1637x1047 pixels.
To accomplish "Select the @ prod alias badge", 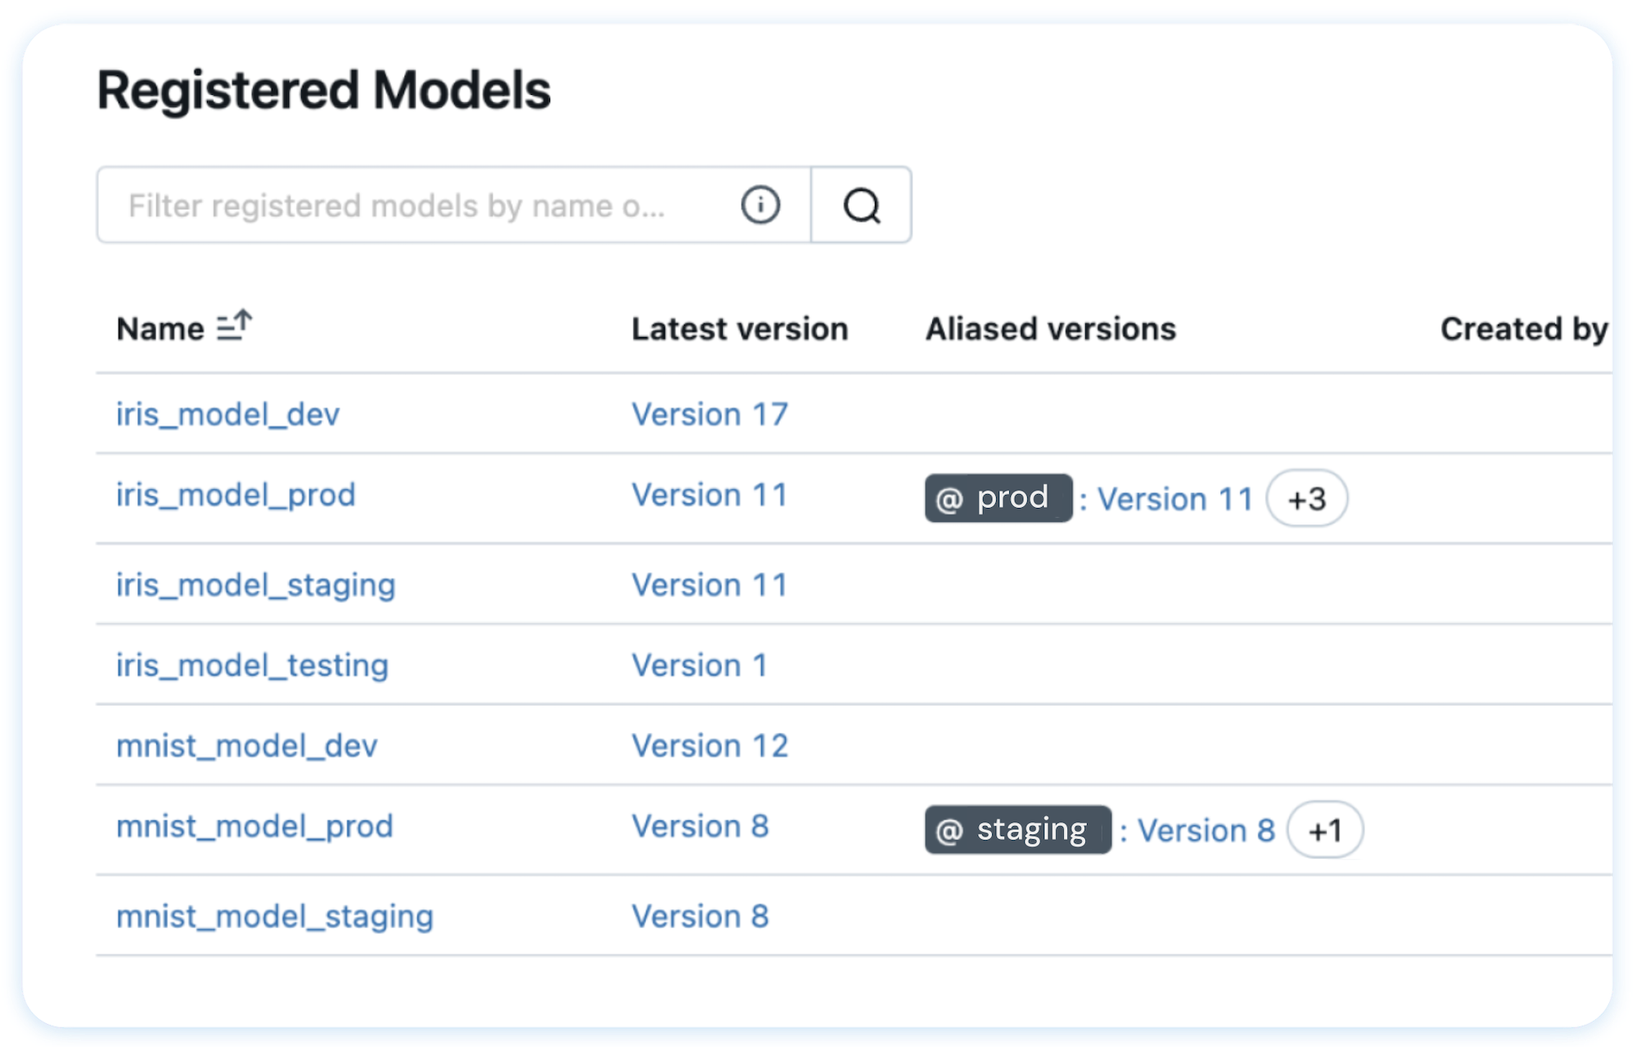I will [998, 497].
